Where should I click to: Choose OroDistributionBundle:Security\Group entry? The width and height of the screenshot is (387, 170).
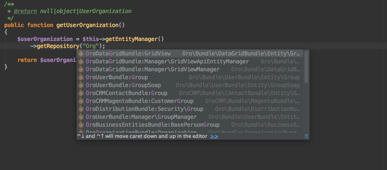(190, 109)
